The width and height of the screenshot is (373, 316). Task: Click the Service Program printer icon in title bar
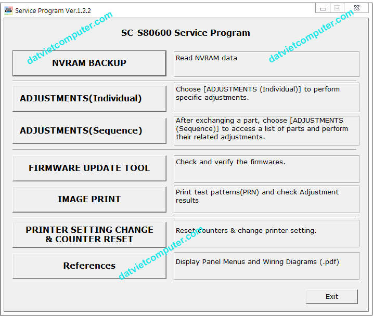pos(8,10)
